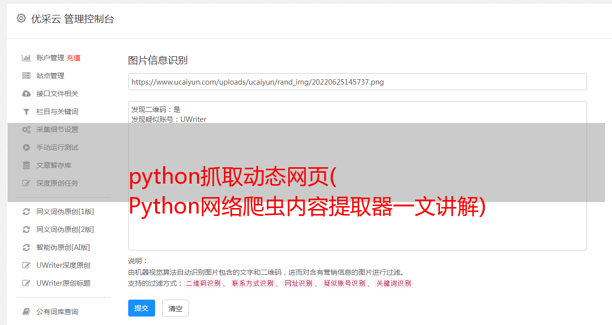
Task: Select UWriter原创标题 in the sidebar
Action: [63, 283]
